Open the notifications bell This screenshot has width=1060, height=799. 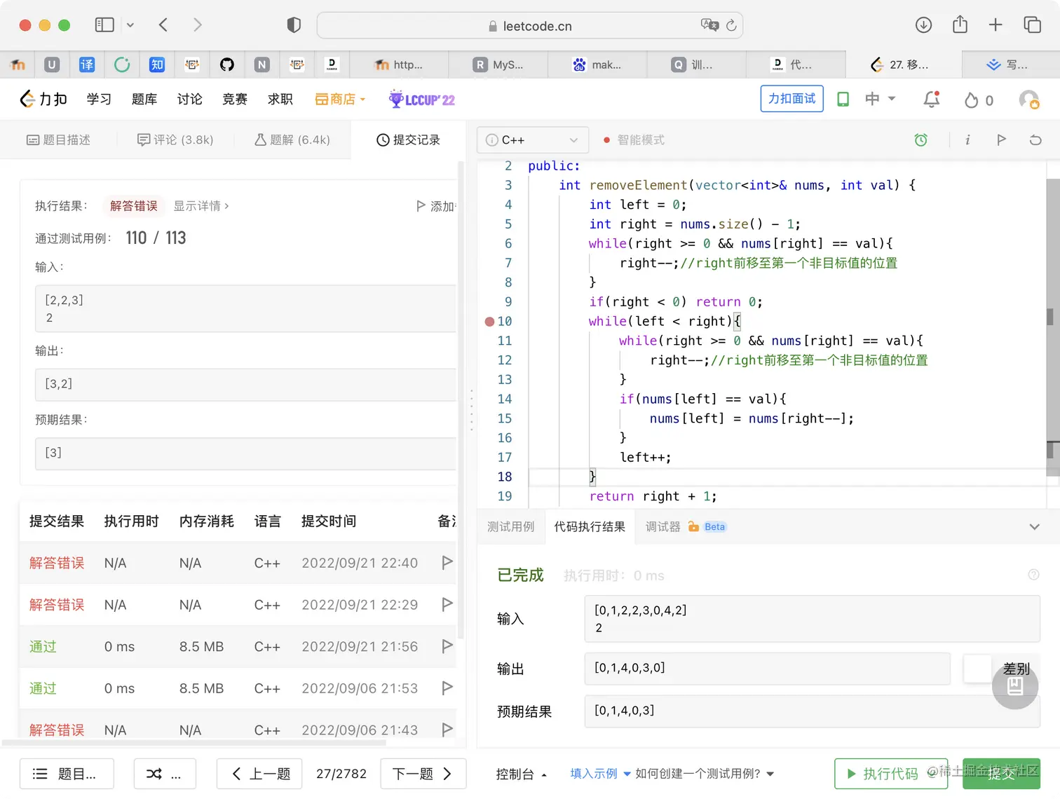[x=932, y=100]
